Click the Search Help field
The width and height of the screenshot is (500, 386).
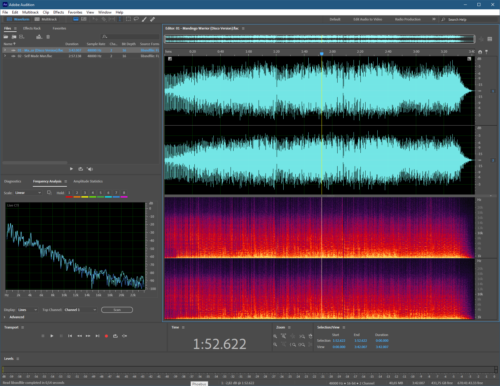469,19
